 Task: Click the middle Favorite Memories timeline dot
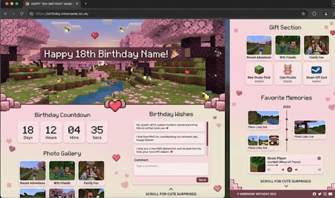coord(287,129)
